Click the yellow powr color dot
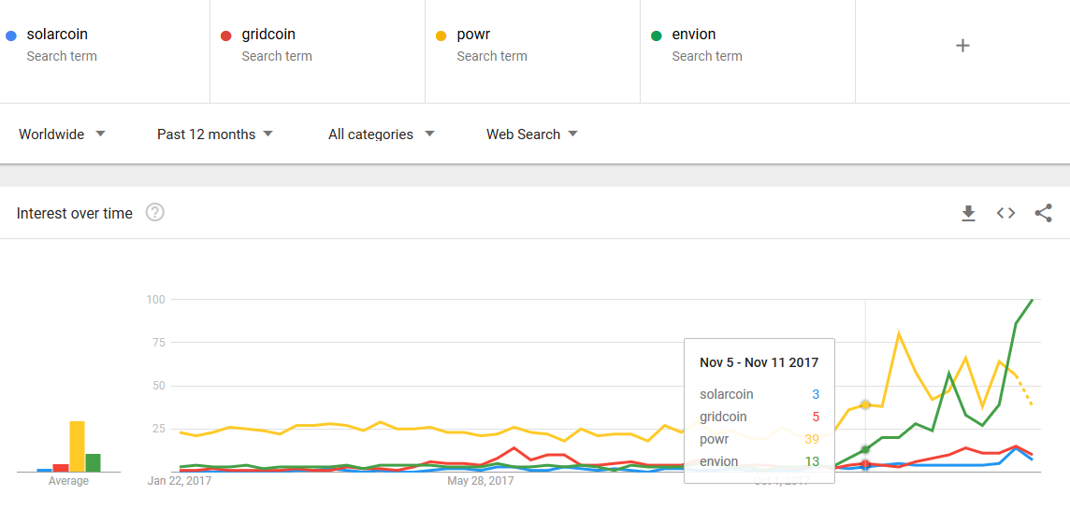1070x509 pixels. 441,35
